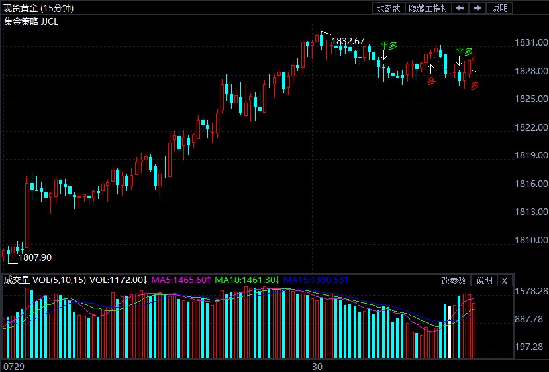Toggle 隐藏主指标 to hide main indicator
This screenshot has height=372, width=549.
428,8
